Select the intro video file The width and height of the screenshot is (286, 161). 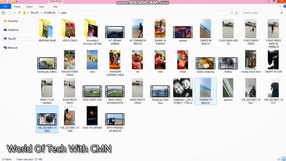[93, 62]
